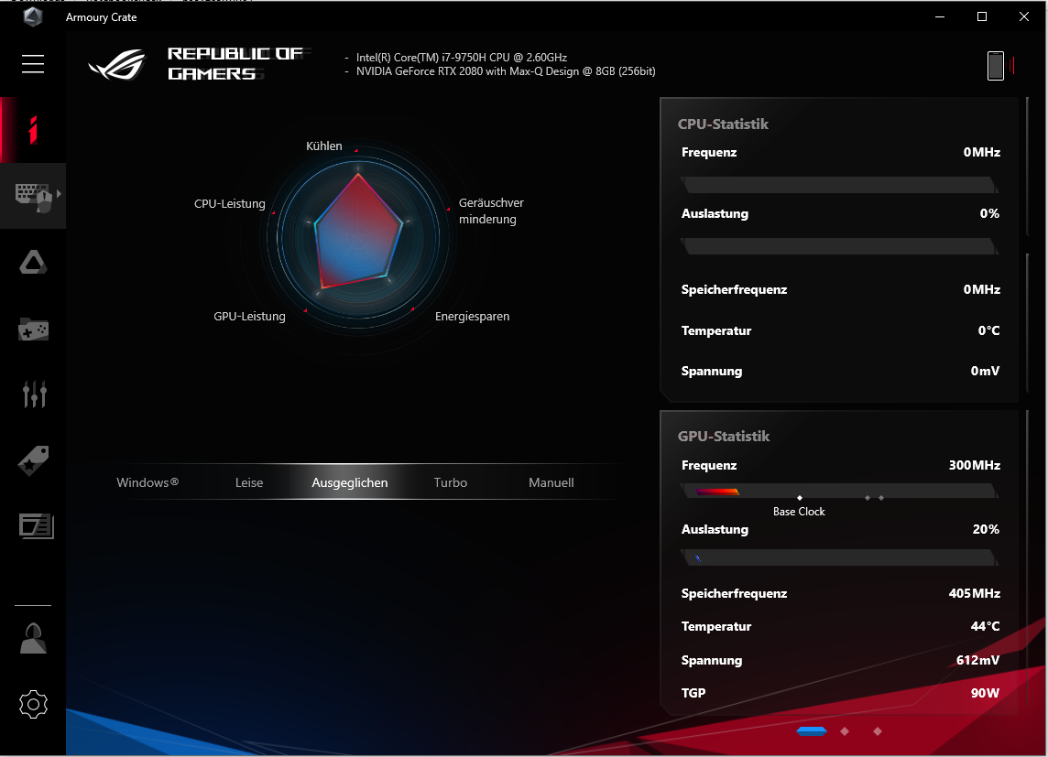The height and width of the screenshot is (757, 1048).
Task: Go to the third statistics page dot
Action: (878, 731)
